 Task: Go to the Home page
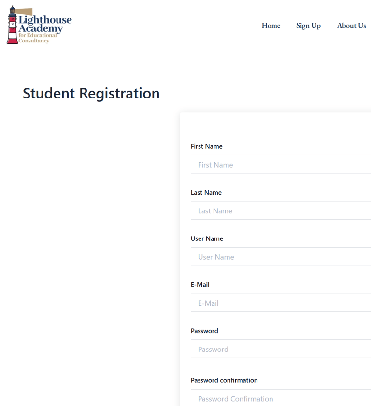click(x=271, y=26)
